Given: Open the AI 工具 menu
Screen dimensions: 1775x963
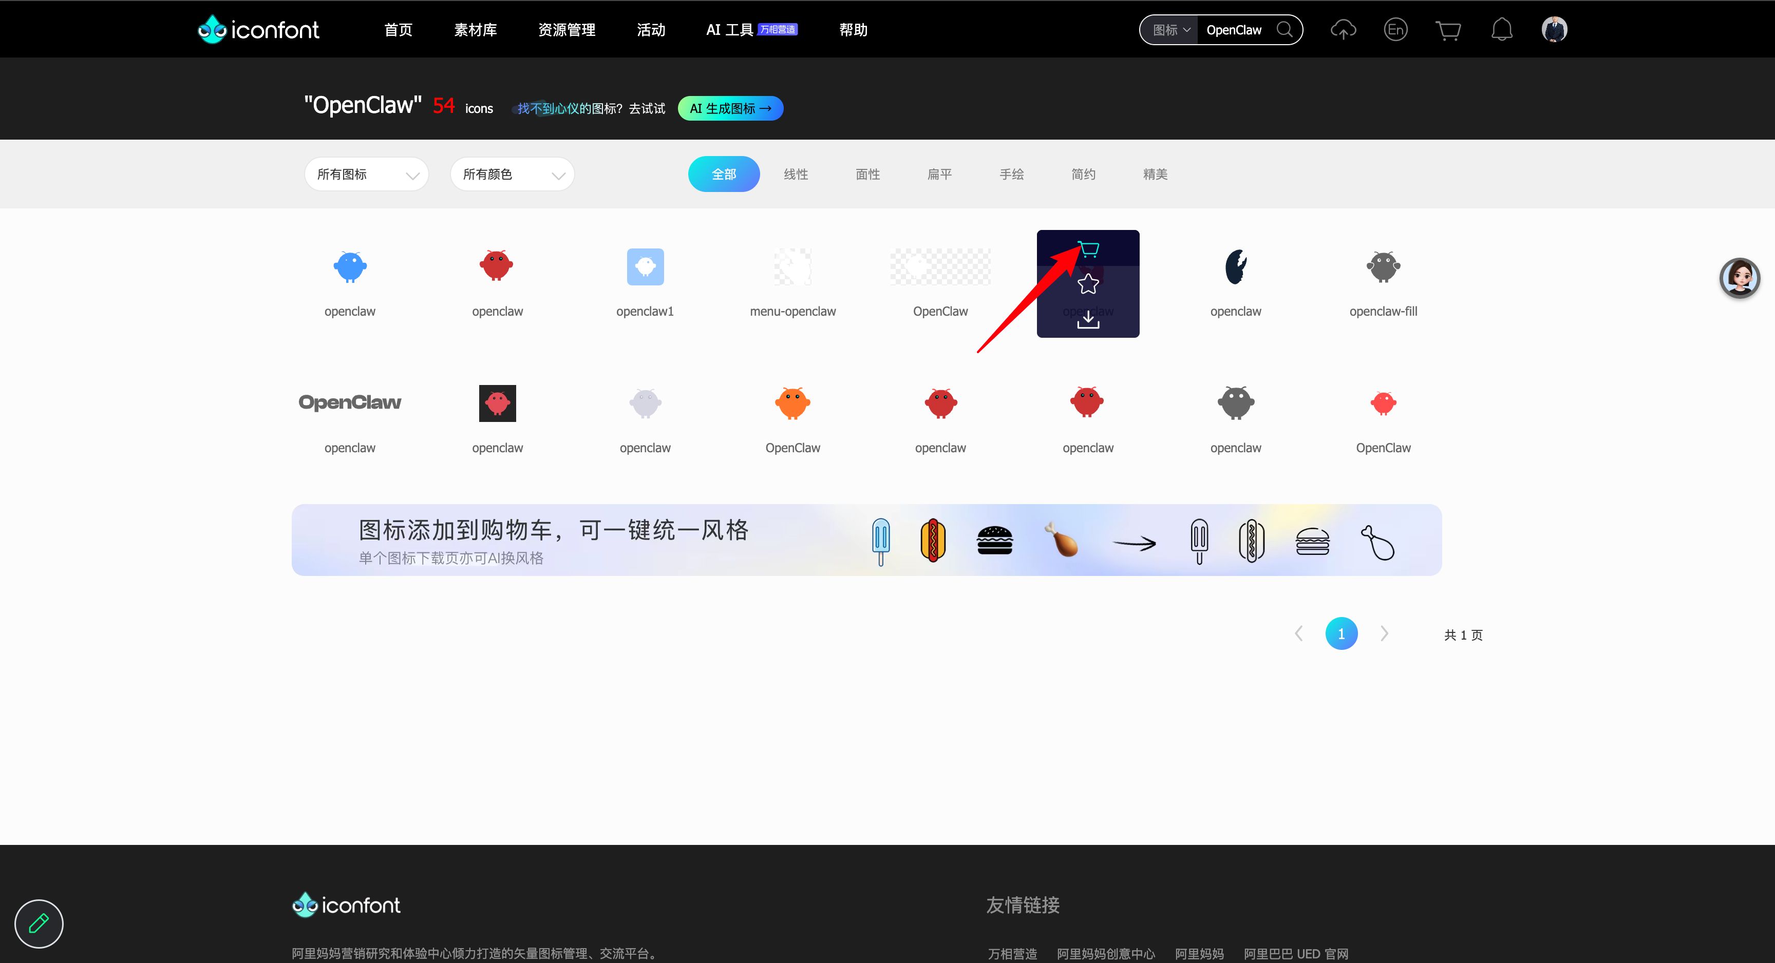Looking at the screenshot, I should (730, 30).
